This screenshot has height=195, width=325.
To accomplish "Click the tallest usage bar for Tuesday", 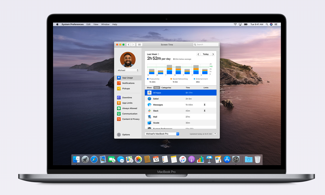I will coord(169,69).
